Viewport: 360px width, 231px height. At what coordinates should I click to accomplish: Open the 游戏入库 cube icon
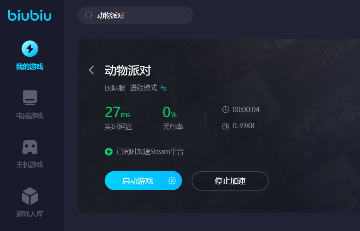[30, 196]
